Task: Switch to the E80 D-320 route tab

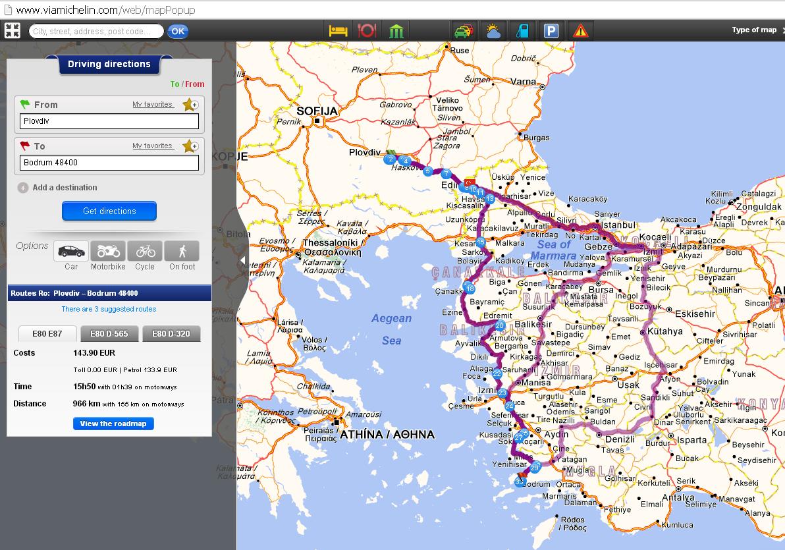Action: [x=171, y=334]
